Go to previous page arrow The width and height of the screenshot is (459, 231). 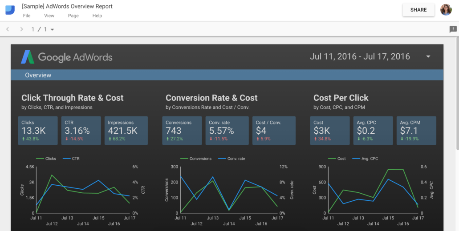(x=8, y=29)
